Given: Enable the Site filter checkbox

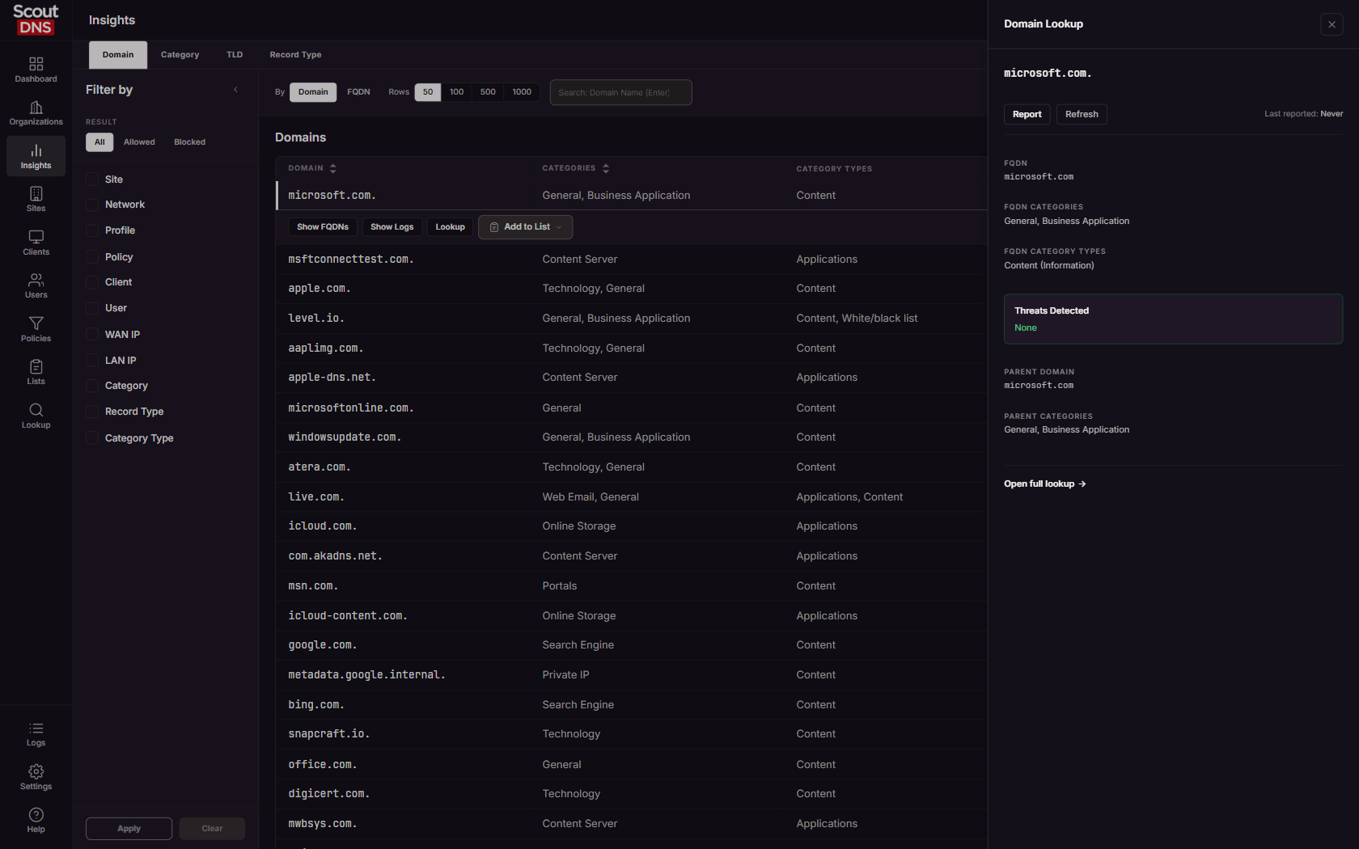Looking at the screenshot, I should point(92,180).
